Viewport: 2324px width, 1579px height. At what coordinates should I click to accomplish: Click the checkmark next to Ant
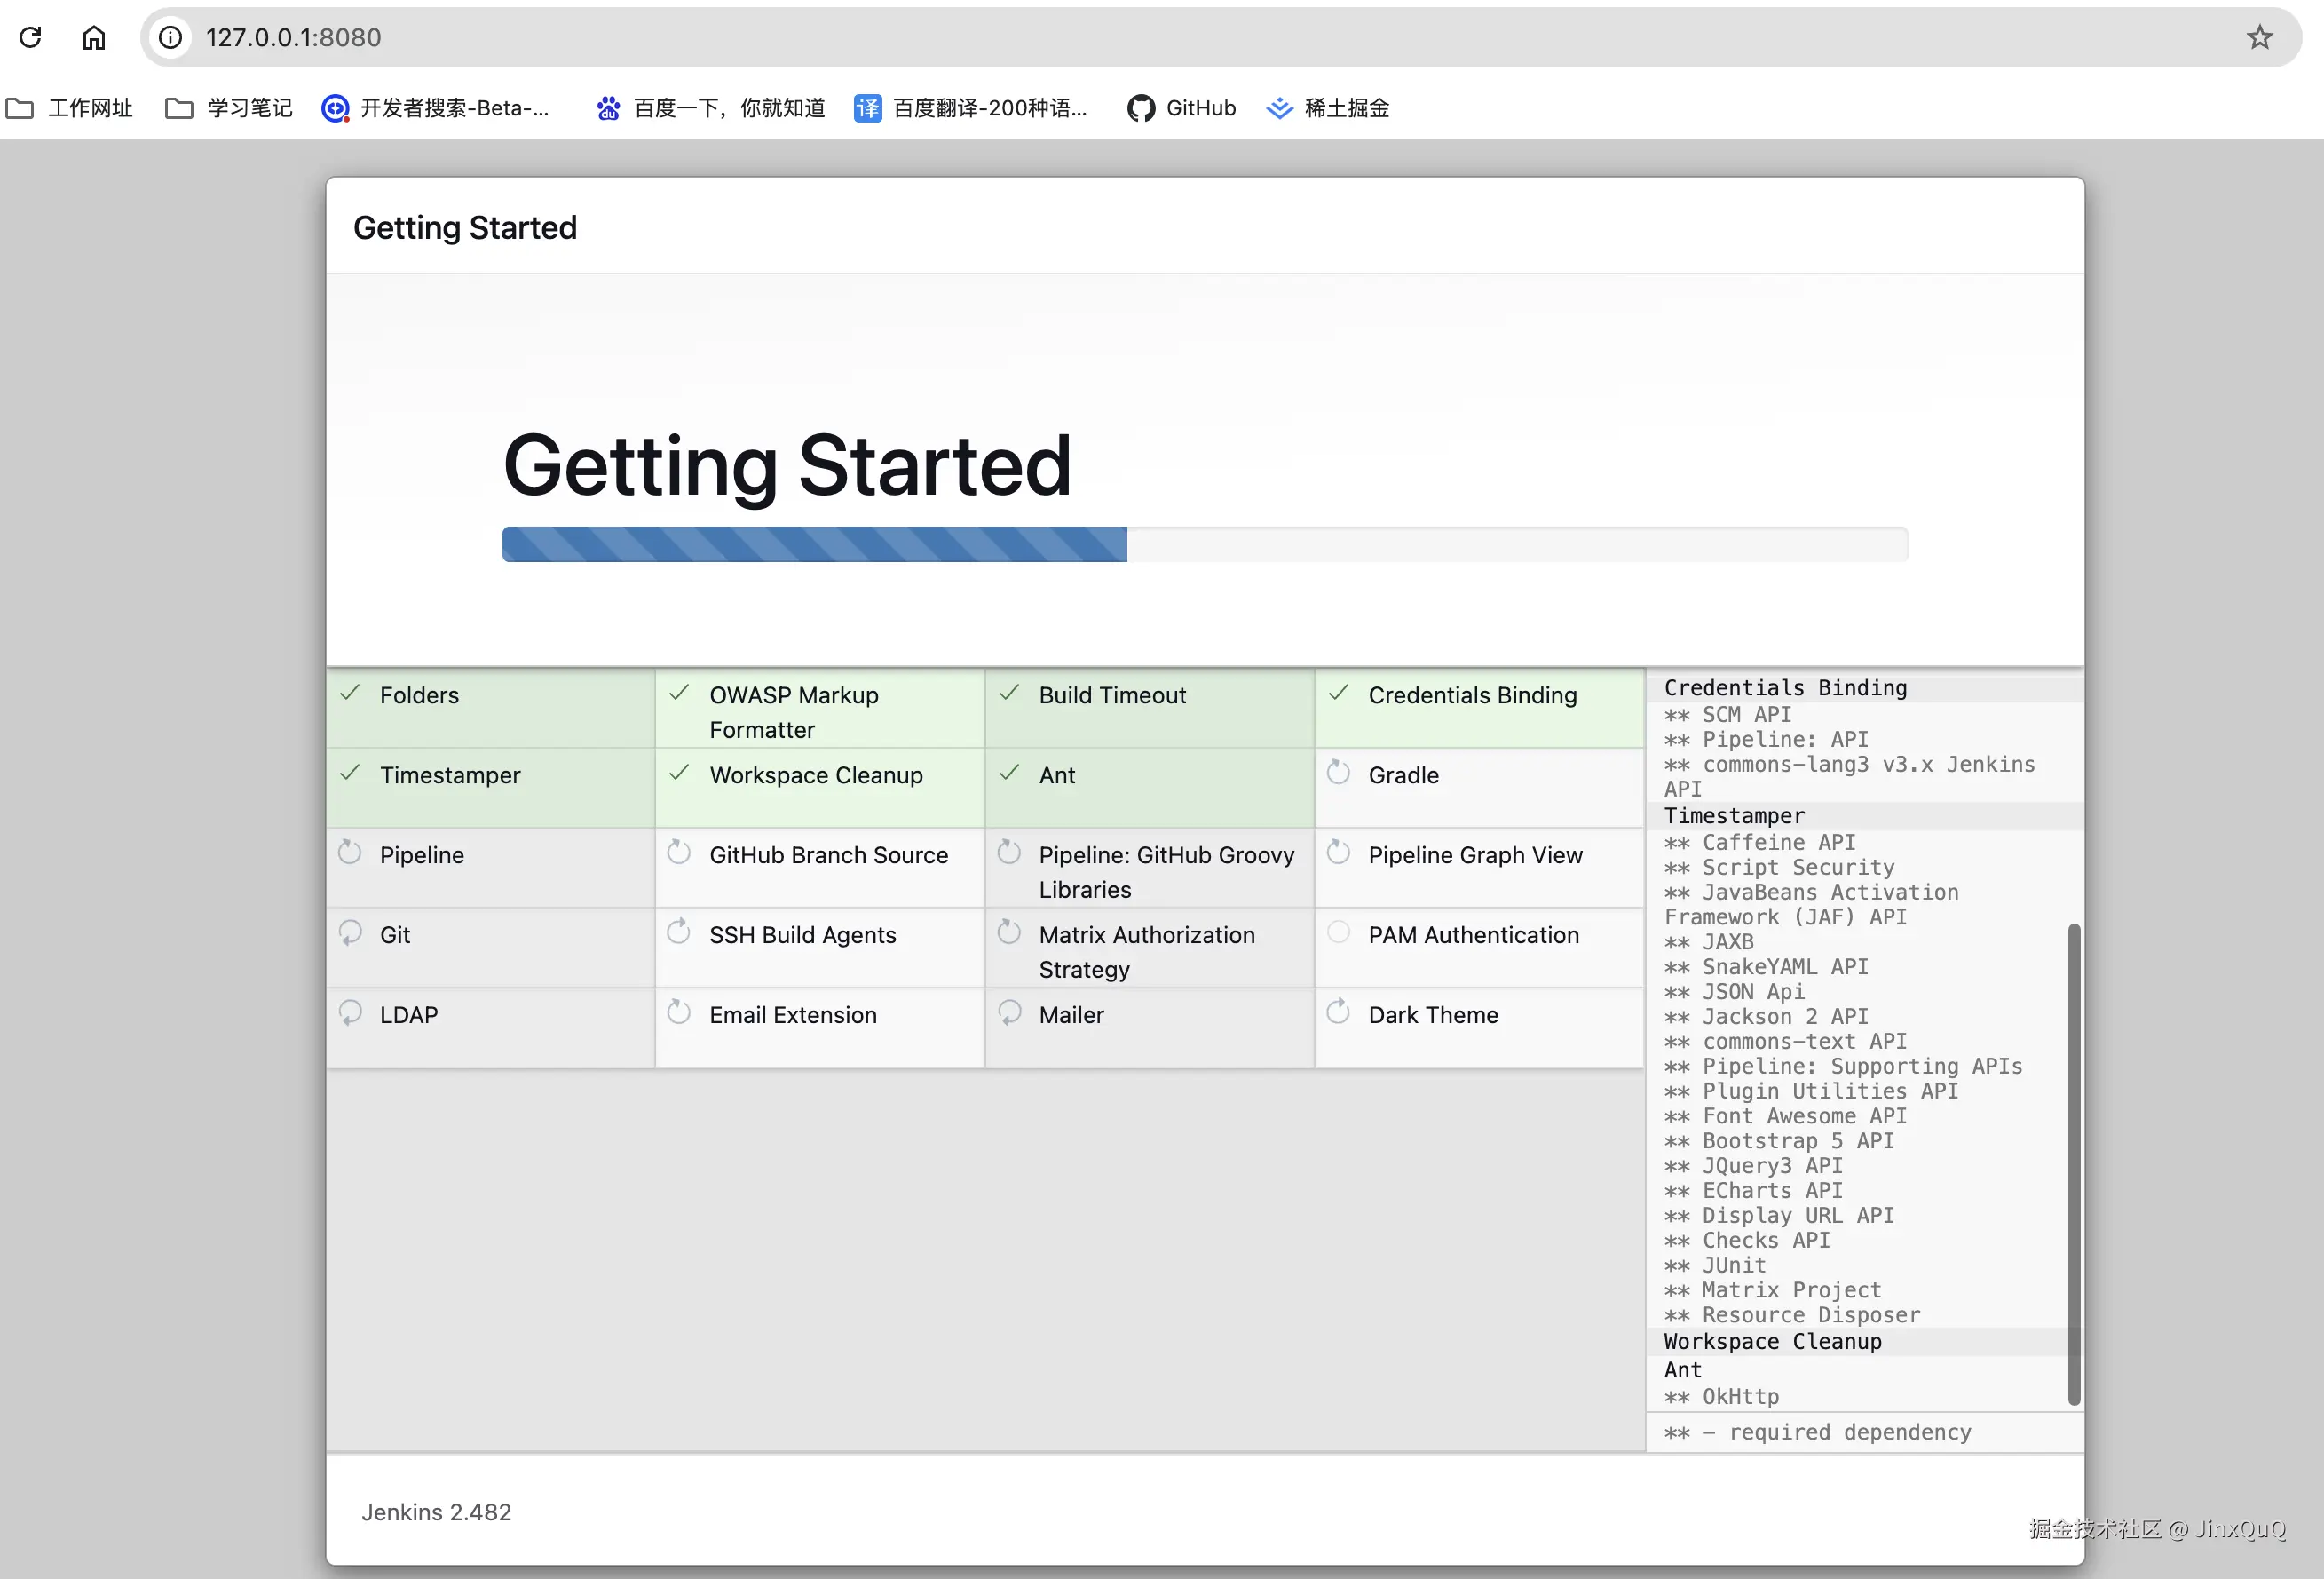click(x=1009, y=773)
